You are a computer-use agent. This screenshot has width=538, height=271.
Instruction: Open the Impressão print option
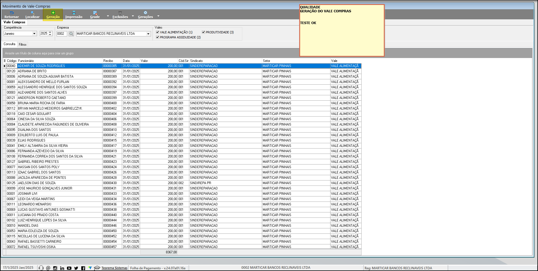pyautogui.click(x=74, y=15)
